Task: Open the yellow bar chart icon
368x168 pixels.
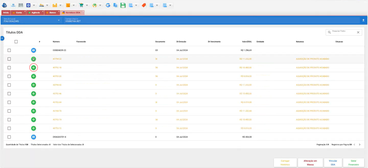Action: 55,5
